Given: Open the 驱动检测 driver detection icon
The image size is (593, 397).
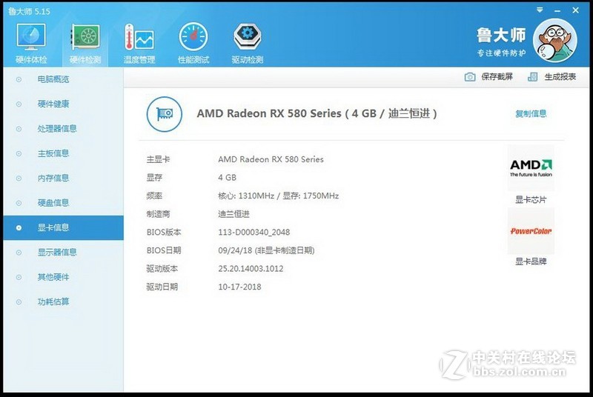Looking at the screenshot, I should pos(248,44).
